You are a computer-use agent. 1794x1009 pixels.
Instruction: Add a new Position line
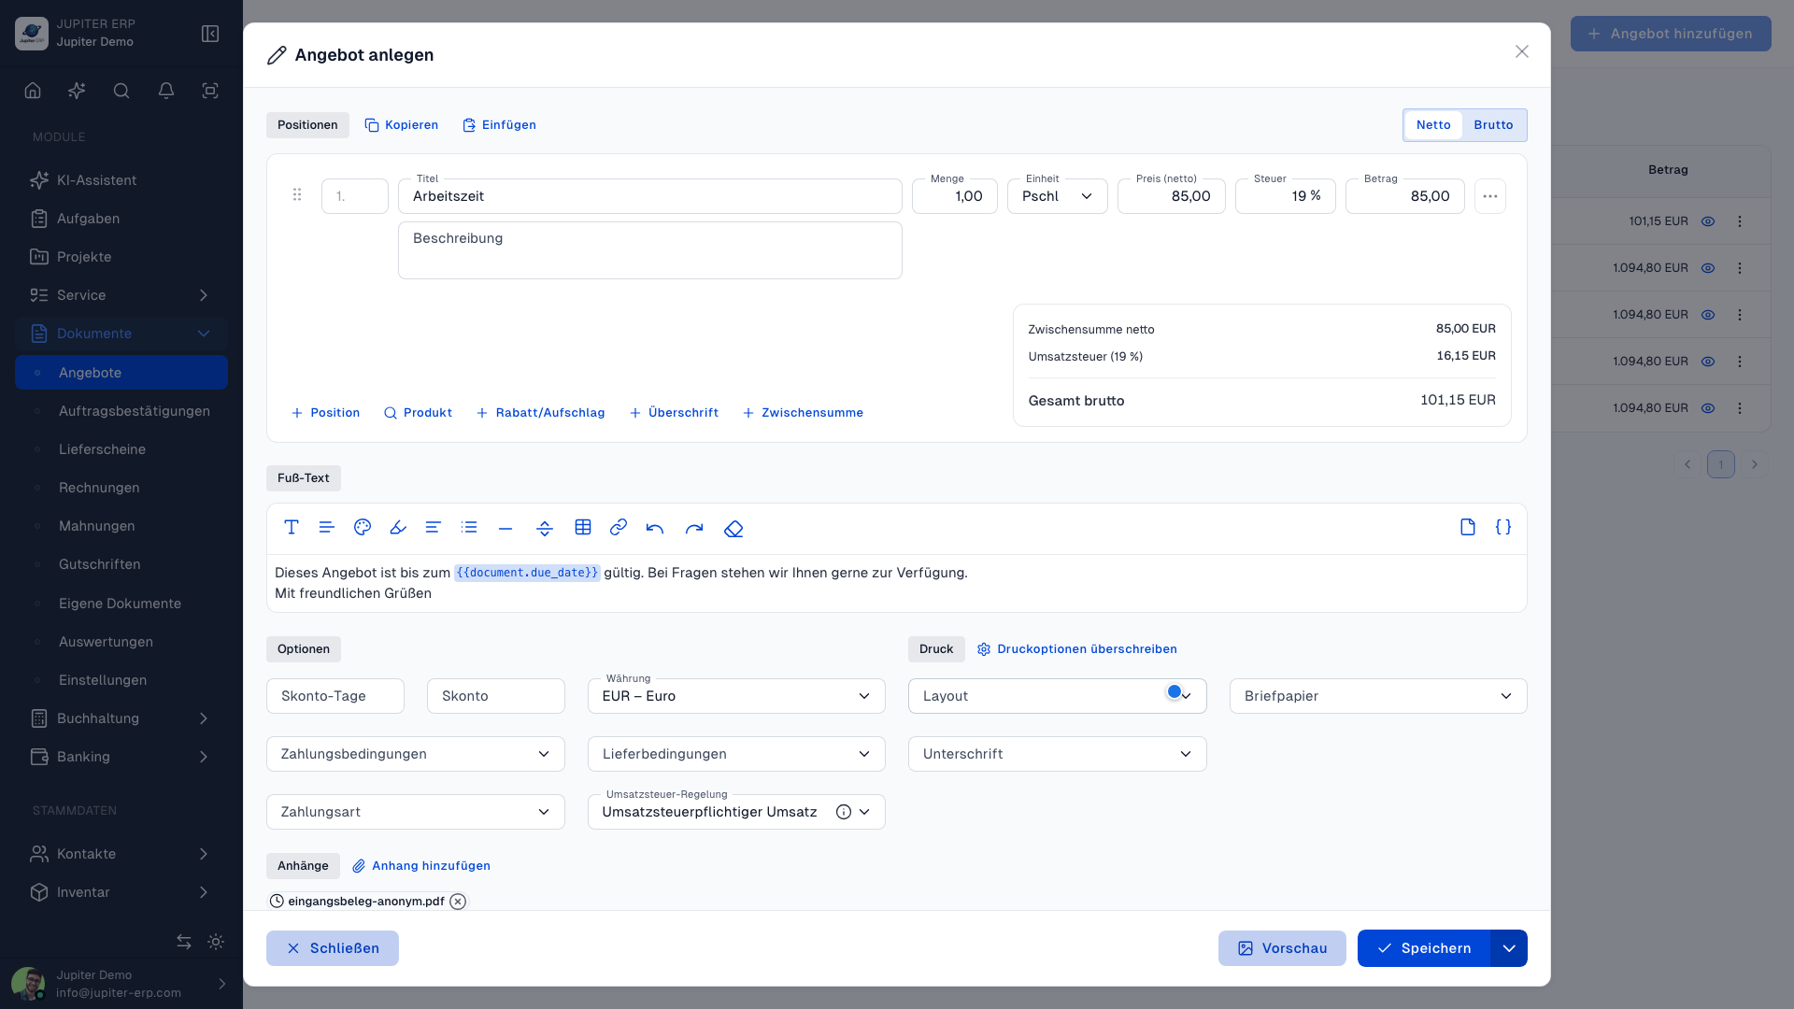pyautogui.click(x=325, y=413)
